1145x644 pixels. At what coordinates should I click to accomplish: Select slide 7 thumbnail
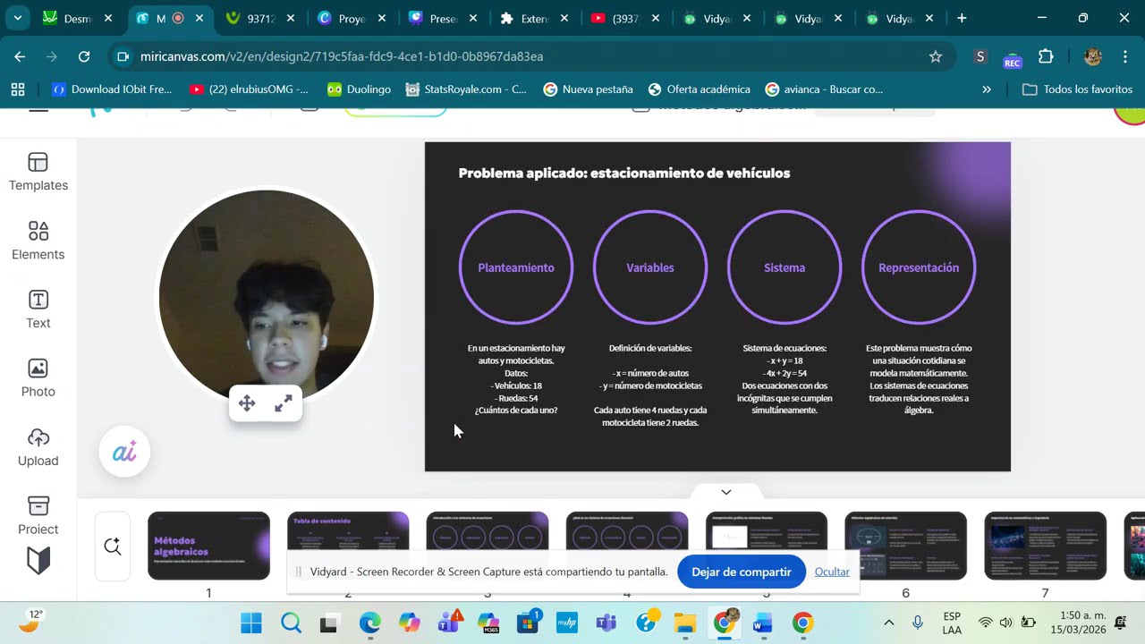pos(1045,546)
